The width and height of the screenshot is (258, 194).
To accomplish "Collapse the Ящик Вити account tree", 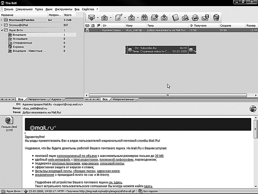I will (2, 30).
